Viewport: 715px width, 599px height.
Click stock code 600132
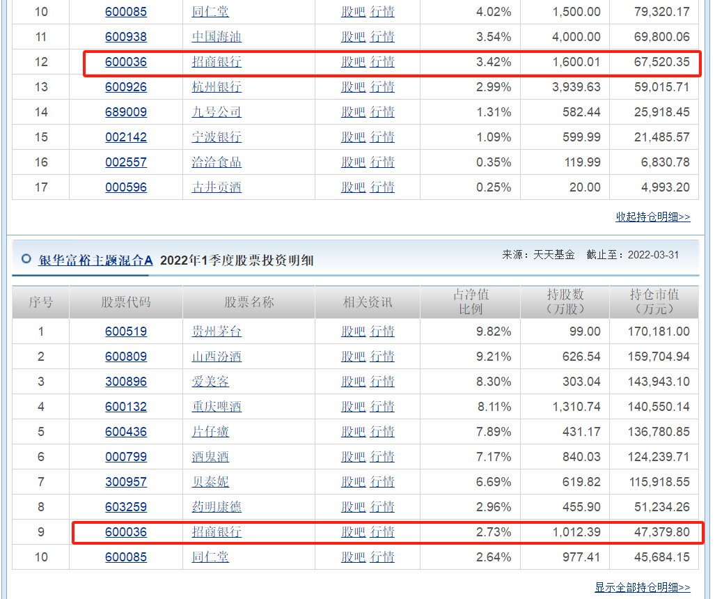tap(126, 407)
